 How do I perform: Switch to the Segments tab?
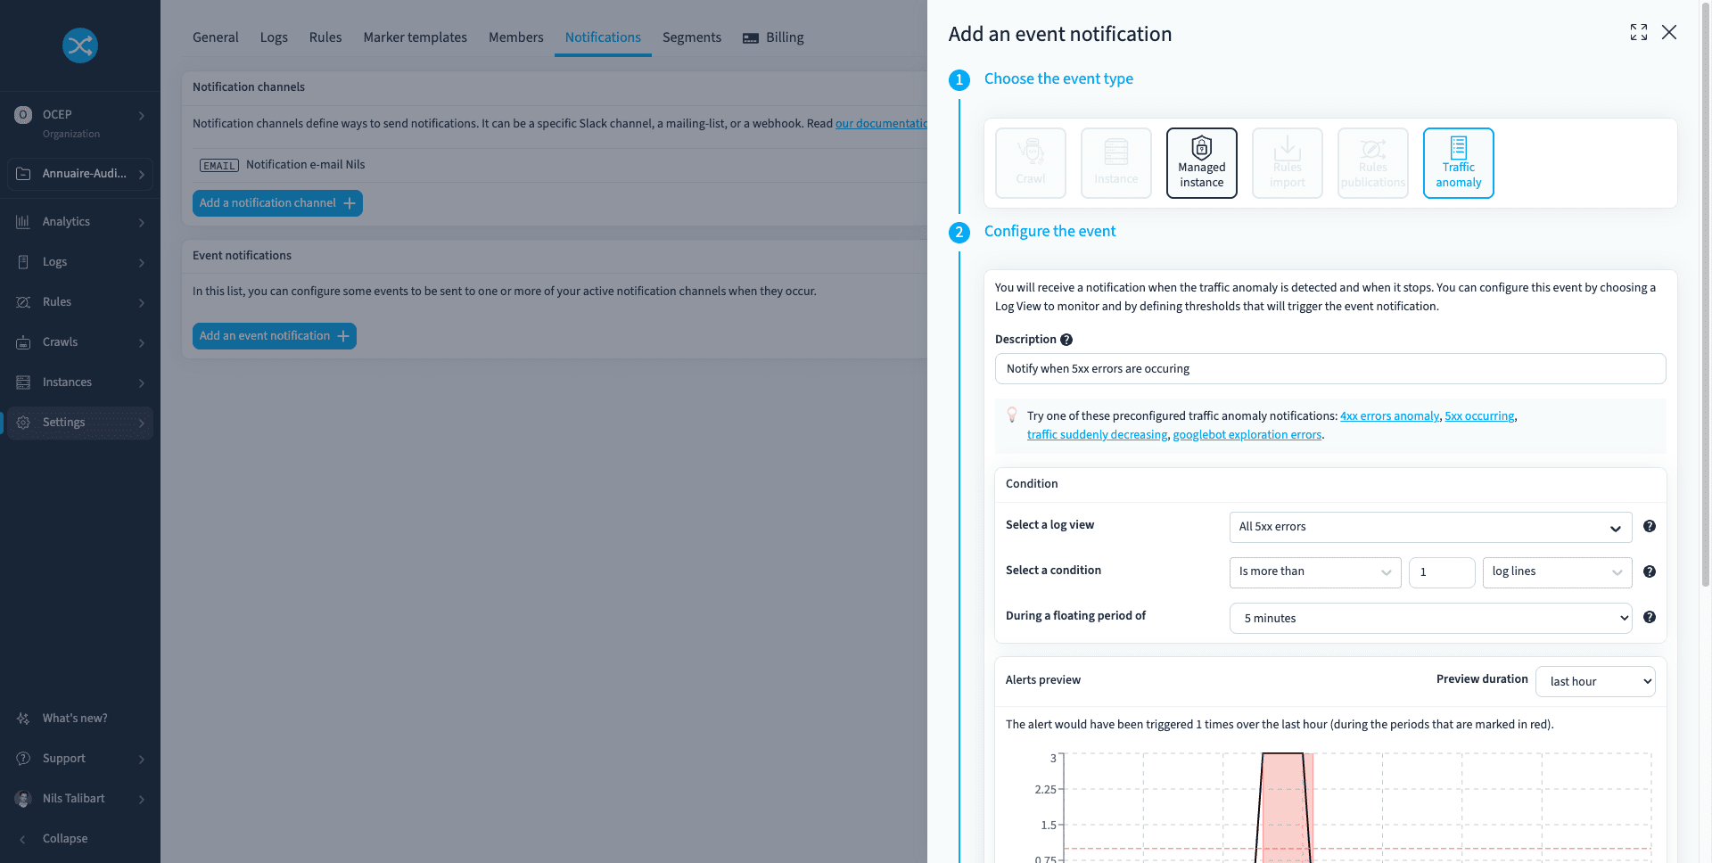tap(691, 37)
